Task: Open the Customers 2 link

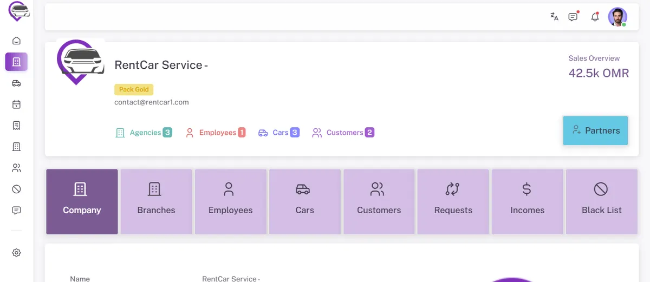Action: (x=343, y=133)
